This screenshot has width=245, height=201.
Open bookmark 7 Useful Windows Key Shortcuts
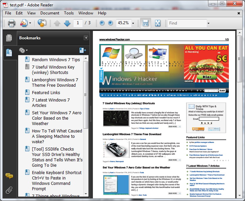(x=53, y=70)
